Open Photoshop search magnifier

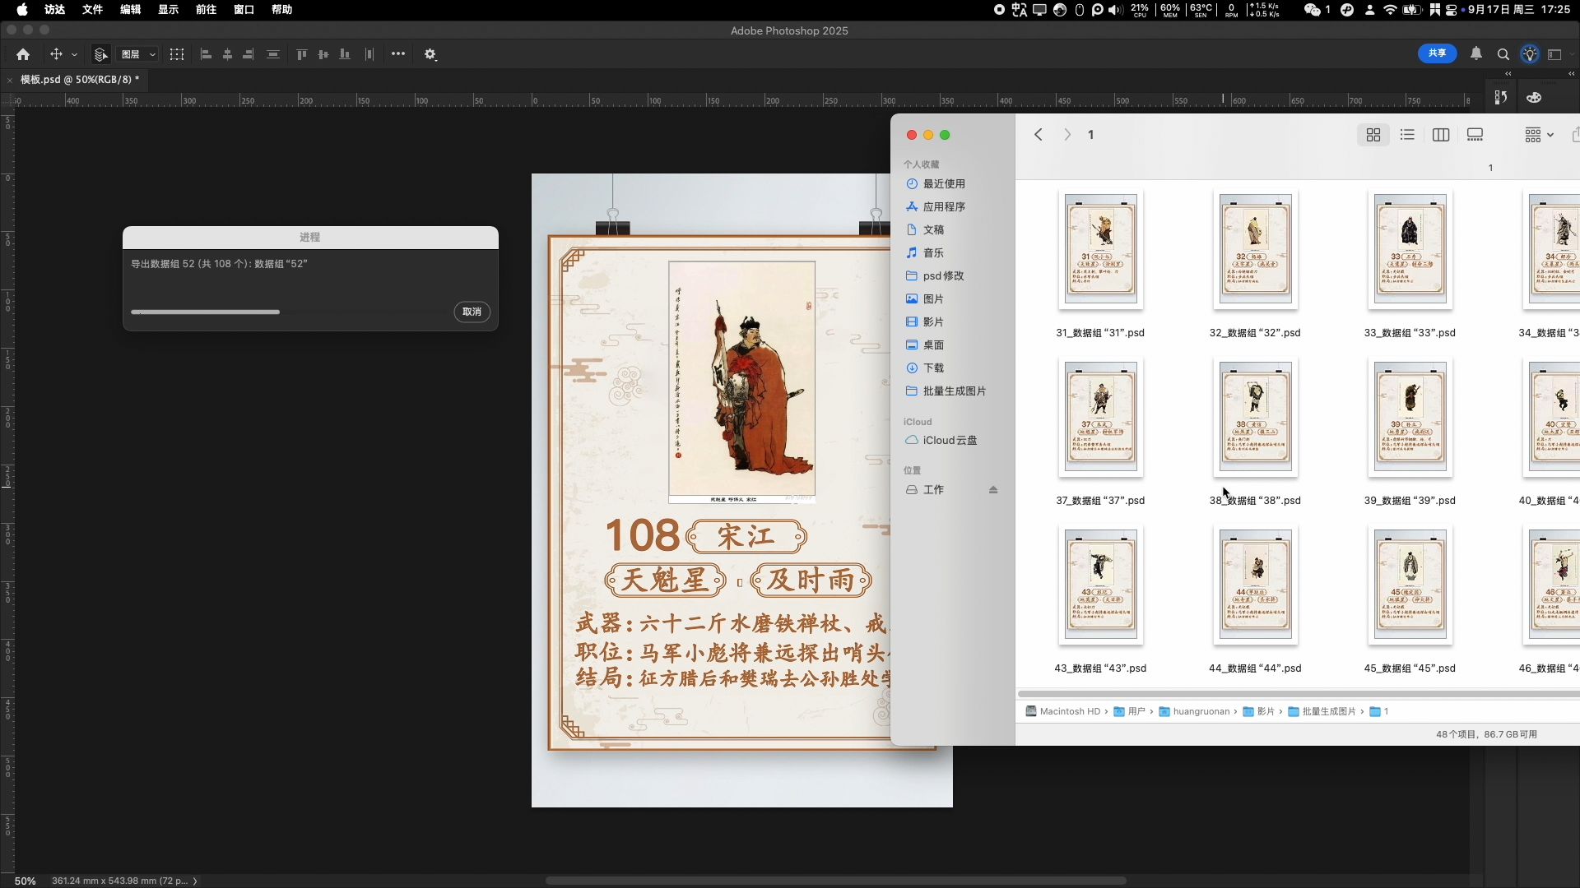(1503, 54)
